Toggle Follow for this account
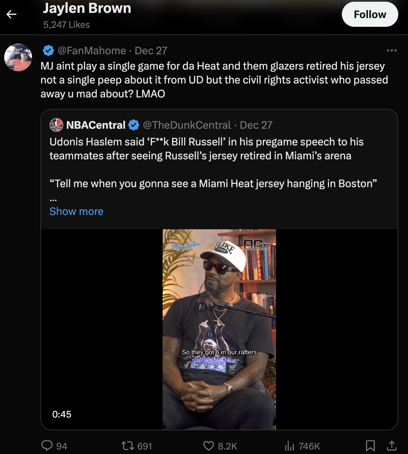The width and height of the screenshot is (408, 454). (370, 14)
